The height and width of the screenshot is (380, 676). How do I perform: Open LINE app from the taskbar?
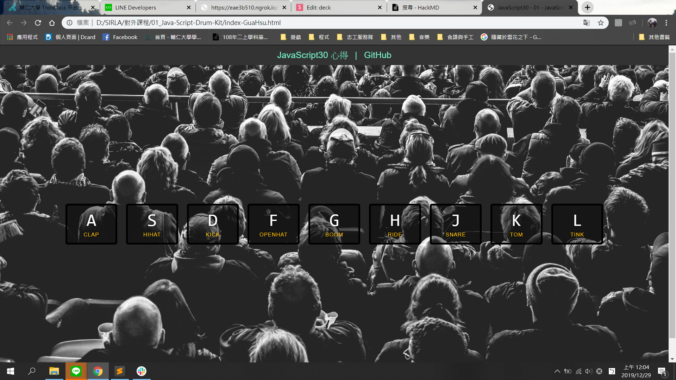(76, 371)
